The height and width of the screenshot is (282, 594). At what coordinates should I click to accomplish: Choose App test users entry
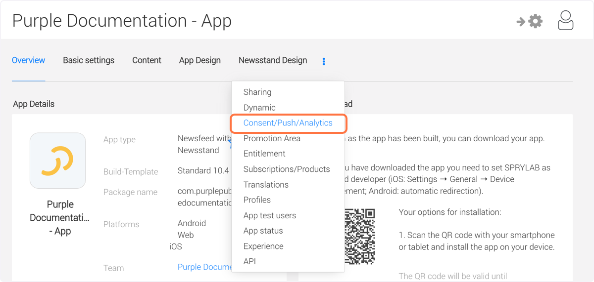[x=270, y=215]
